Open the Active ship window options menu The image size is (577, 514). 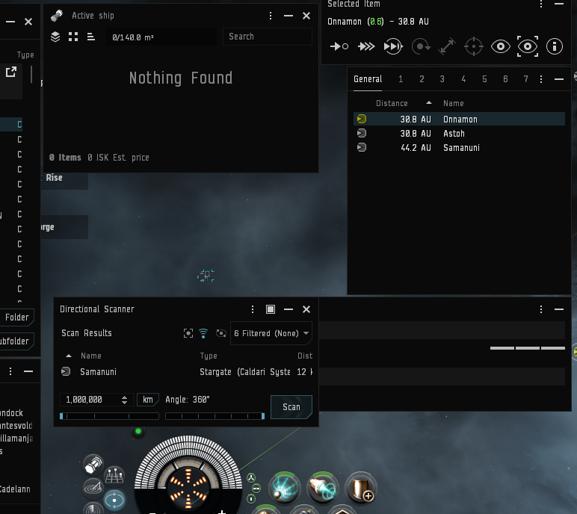pyautogui.click(x=271, y=16)
